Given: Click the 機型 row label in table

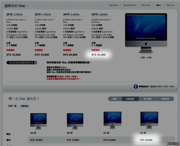Looking at the screenshot, I should 8,134.
